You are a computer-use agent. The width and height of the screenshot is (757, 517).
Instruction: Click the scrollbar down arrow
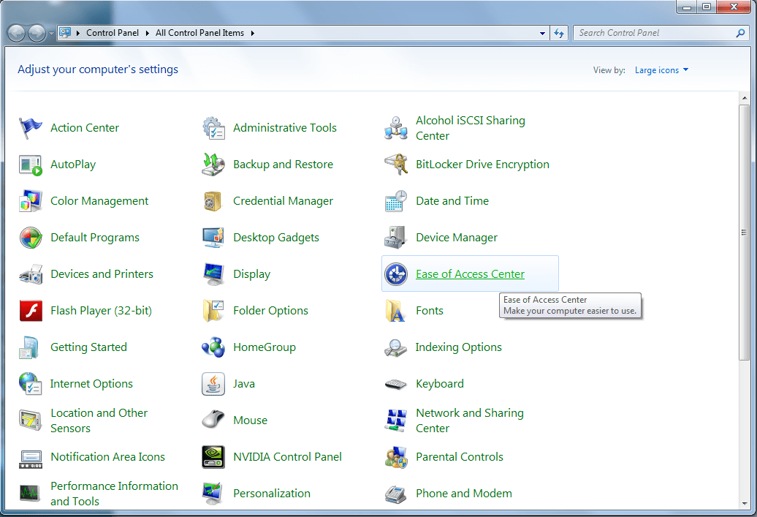tap(744, 503)
